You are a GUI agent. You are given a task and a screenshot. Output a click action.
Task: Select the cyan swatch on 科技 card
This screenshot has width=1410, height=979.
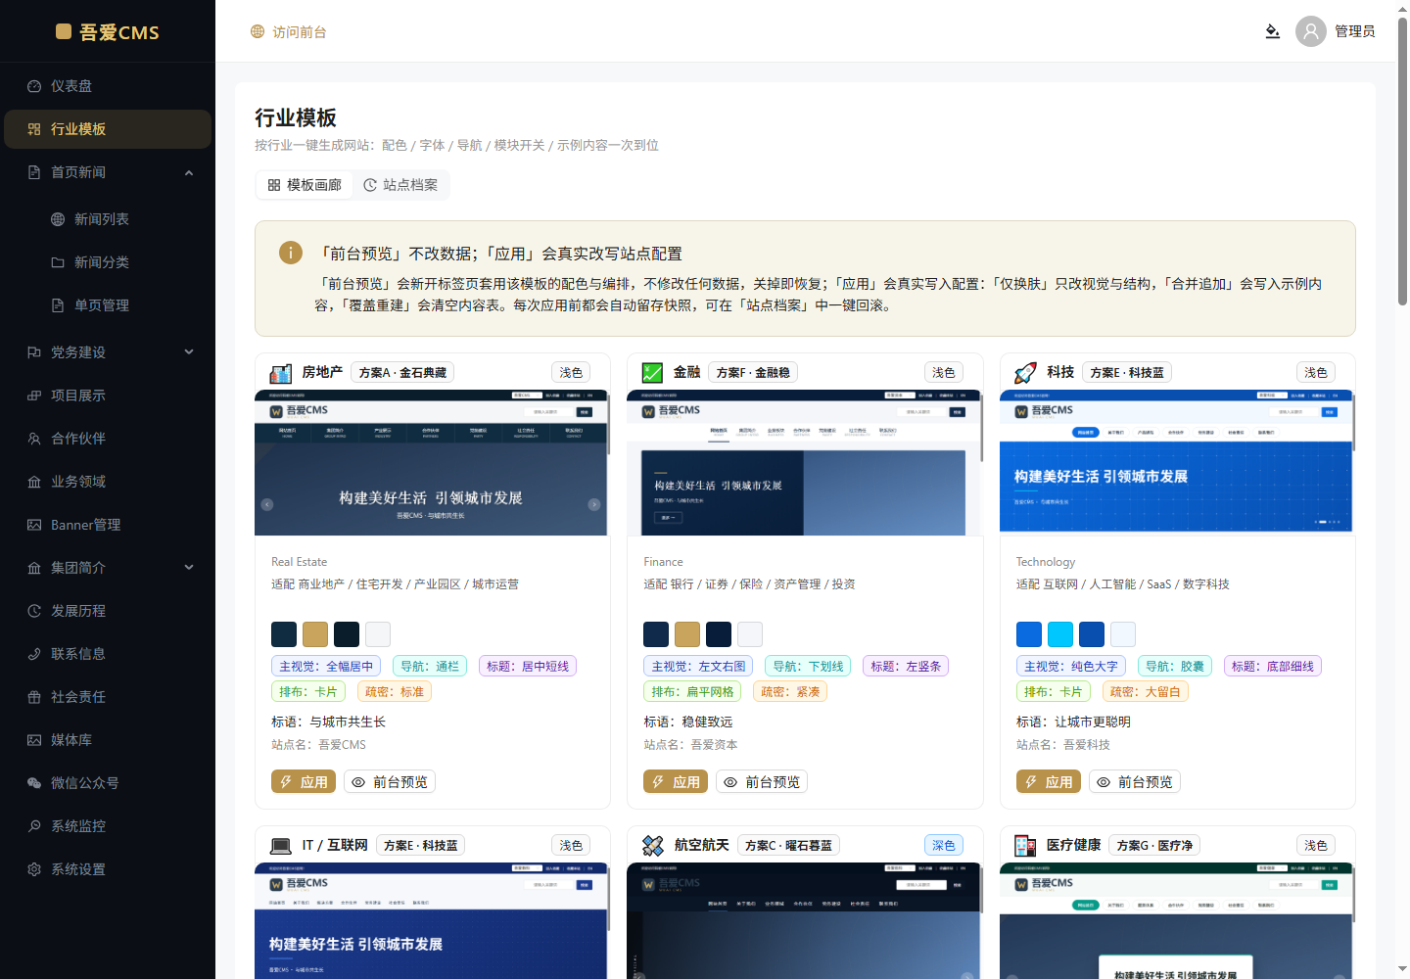click(1060, 634)
